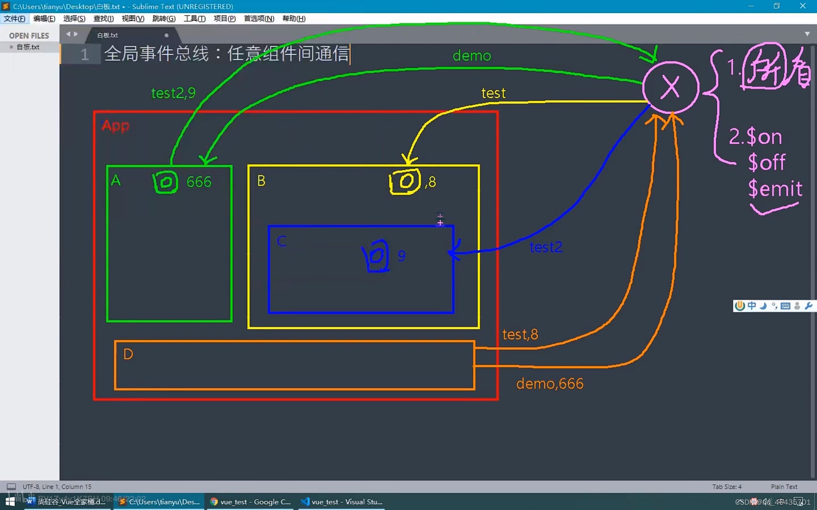Click the input method logo icon
Image resolution: width=817 pixels, height=510 pixels.
(x=740, y=306)
